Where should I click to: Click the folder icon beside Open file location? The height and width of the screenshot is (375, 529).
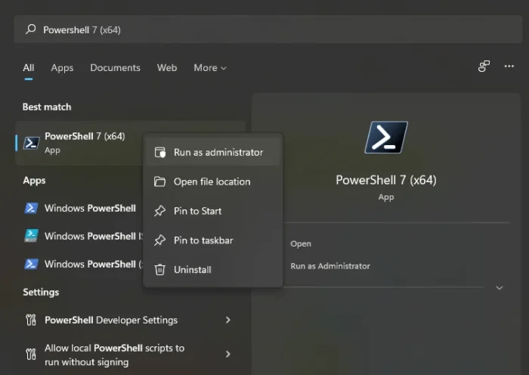[x=160, y=181]
